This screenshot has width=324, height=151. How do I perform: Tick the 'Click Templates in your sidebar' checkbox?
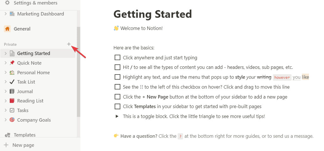coord(117,106)
